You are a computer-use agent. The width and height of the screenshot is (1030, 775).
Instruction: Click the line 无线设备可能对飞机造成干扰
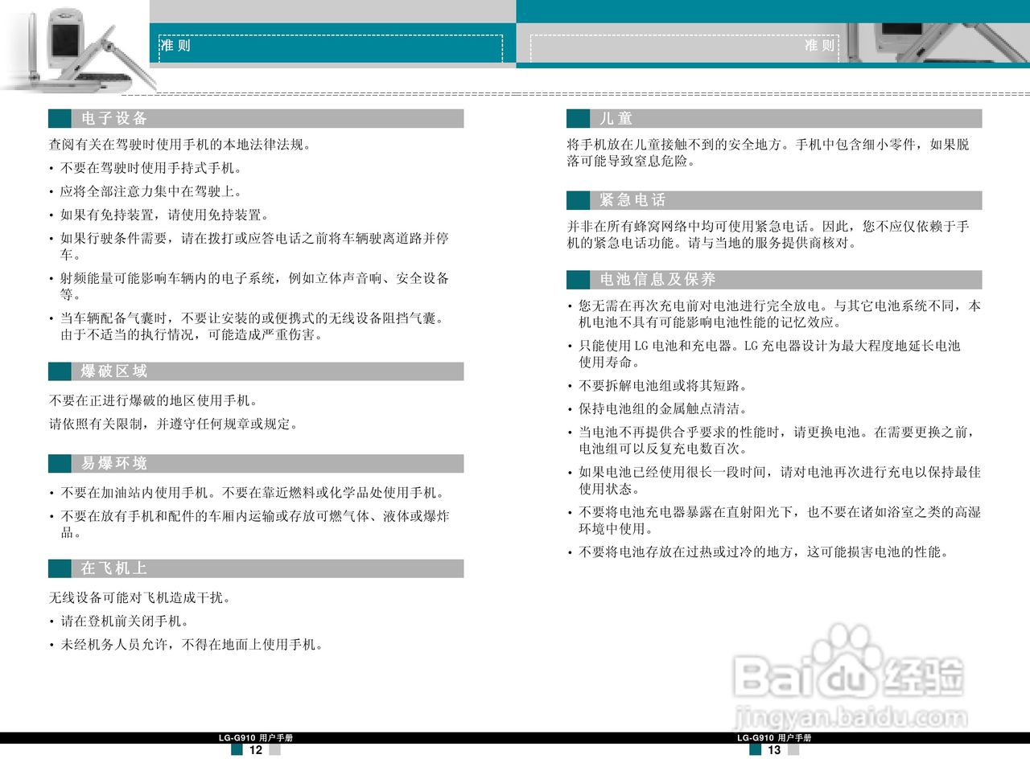141,598
